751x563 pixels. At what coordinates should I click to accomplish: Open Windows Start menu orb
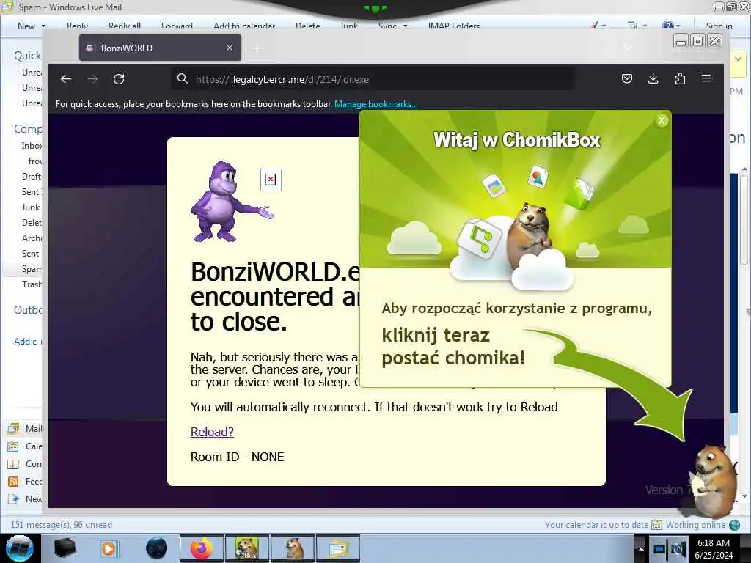(x=19, y=548)
